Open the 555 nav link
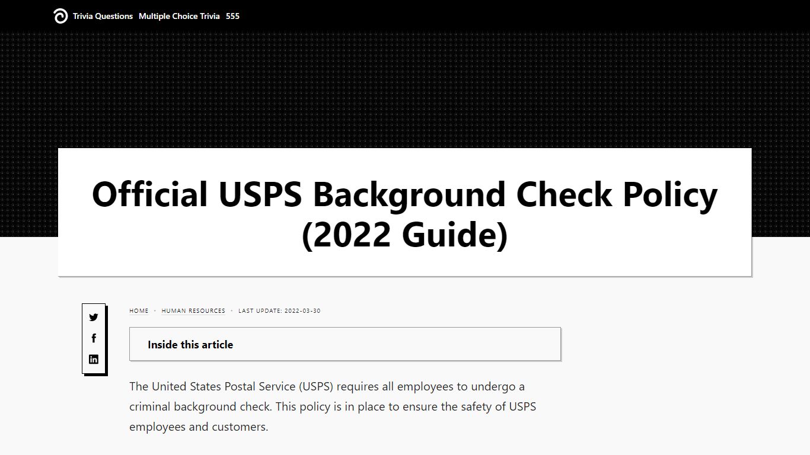 pos(232,16)
